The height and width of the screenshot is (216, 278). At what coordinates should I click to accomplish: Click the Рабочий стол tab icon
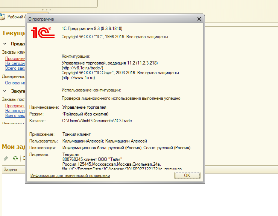coord(3,17)
